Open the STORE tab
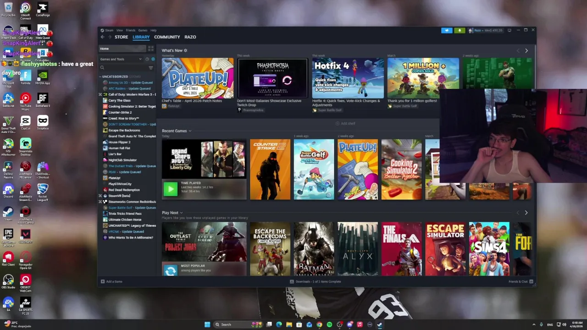Image resolution: width=587 pixels, height=330 pixels. click(121, 37)
